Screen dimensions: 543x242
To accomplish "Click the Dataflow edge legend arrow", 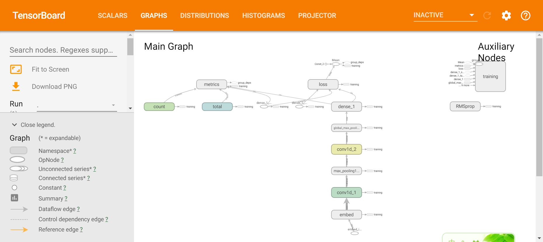I will coord(19,209).
